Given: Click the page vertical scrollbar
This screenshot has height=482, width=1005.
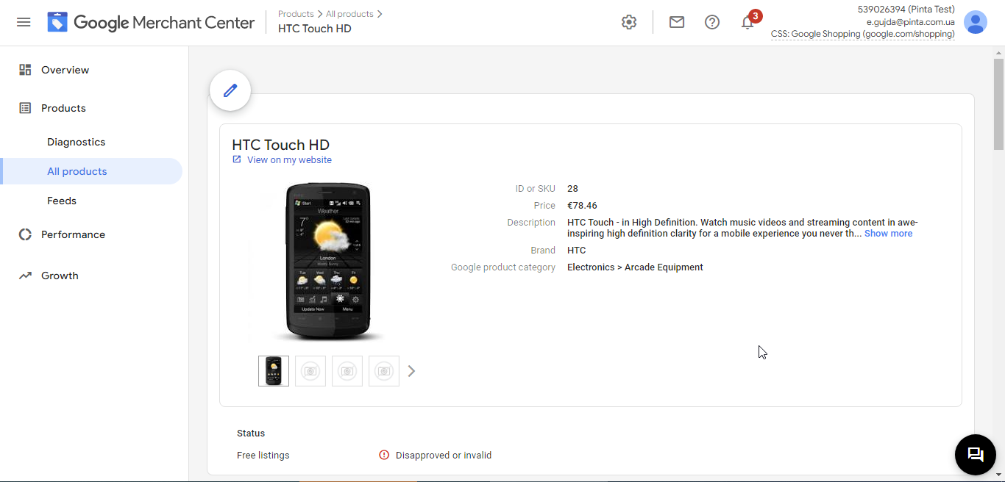Looking at the screenshot, I should (998, 103).
